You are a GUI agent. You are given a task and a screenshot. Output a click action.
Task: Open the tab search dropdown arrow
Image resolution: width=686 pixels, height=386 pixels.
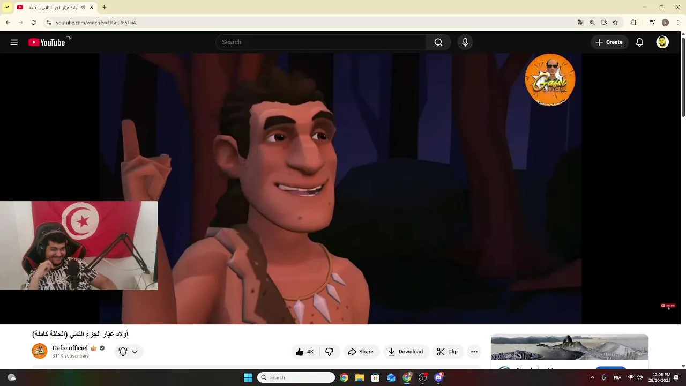7,8
